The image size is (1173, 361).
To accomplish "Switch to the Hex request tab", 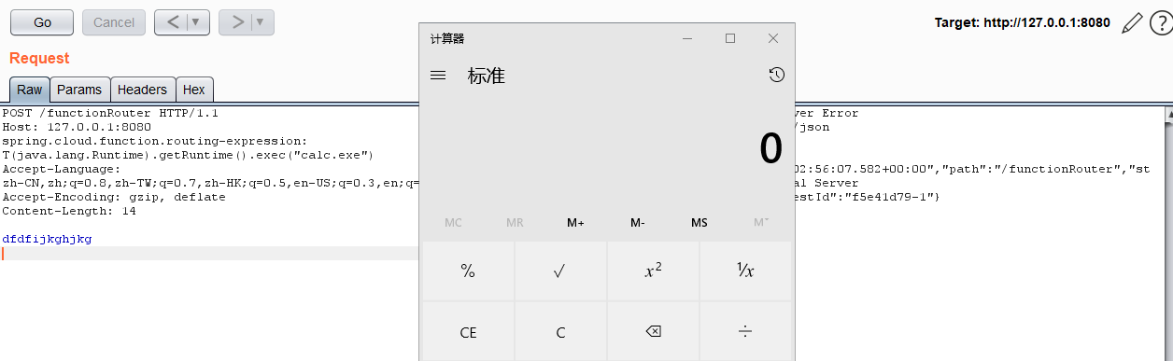I will [194, 90].
